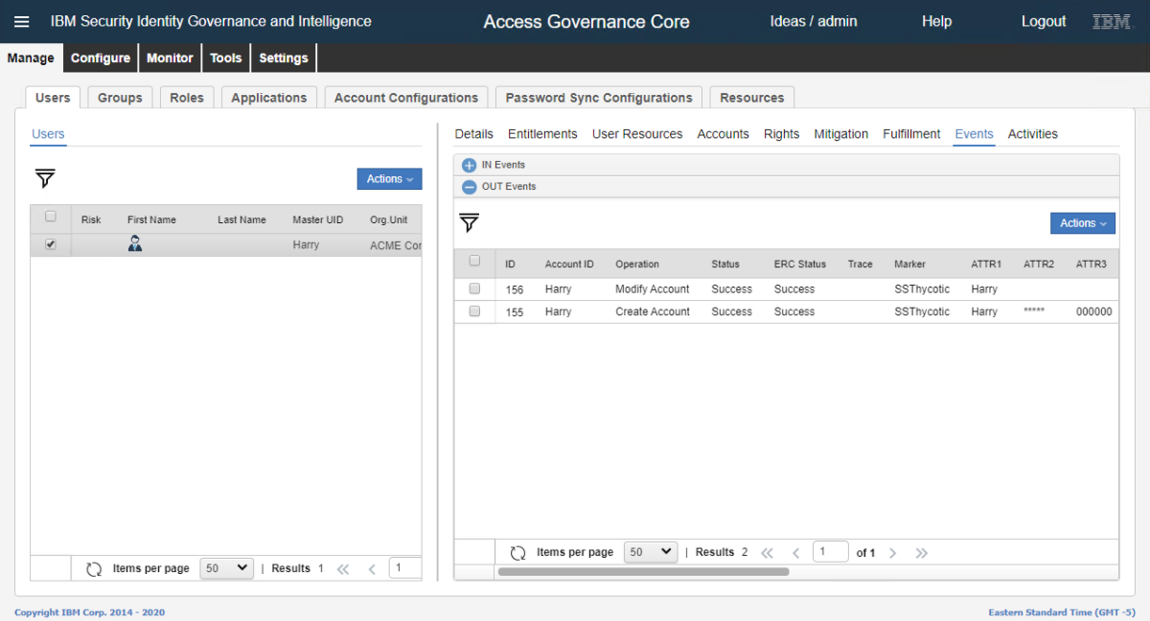The height and width of the screenshot is (621, 1150).
Task: Click the filter icon in Users panel
Action: click(x=45, y=178)
